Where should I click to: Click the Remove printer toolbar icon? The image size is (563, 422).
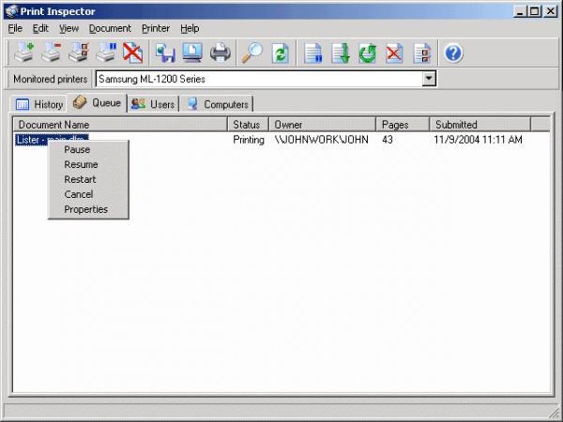[x=51, y=53]
